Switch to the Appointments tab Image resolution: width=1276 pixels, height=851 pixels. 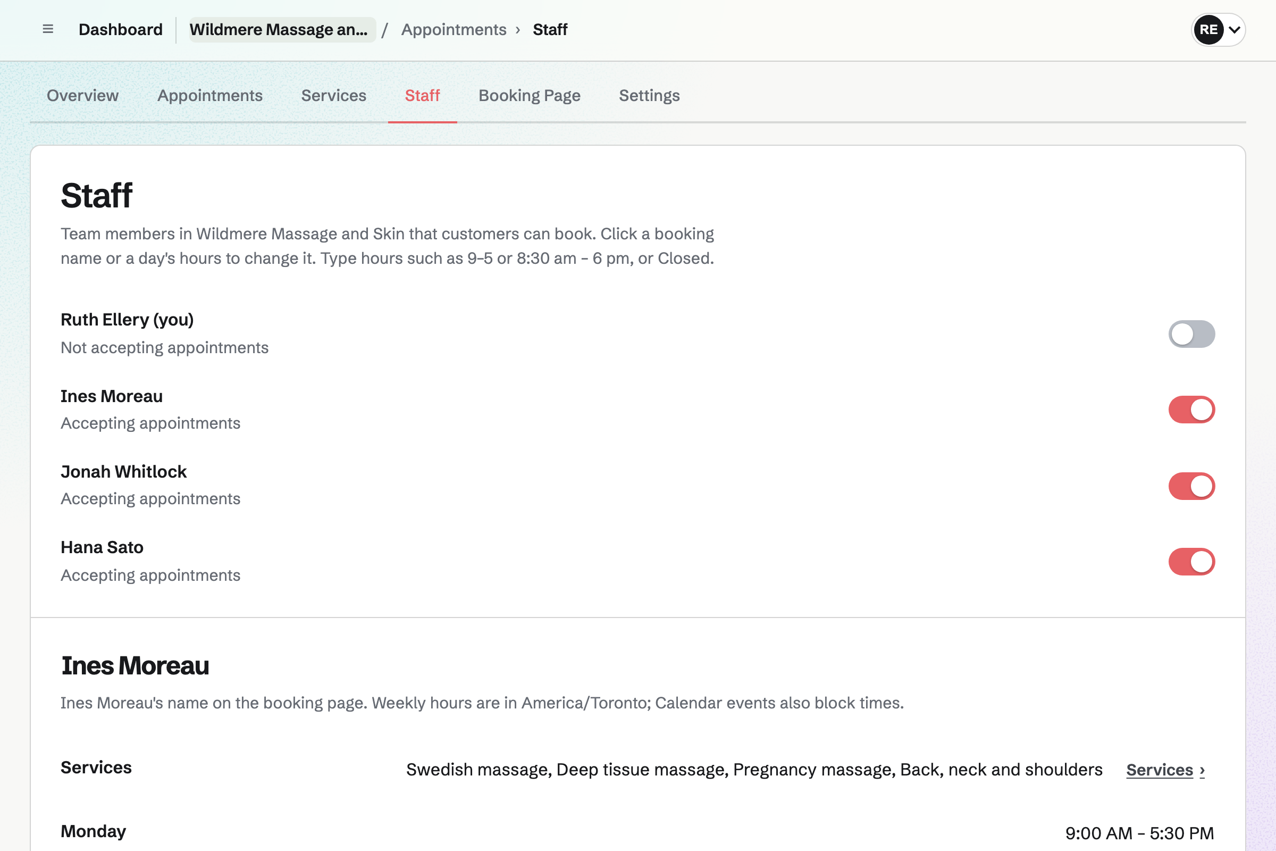210,96
